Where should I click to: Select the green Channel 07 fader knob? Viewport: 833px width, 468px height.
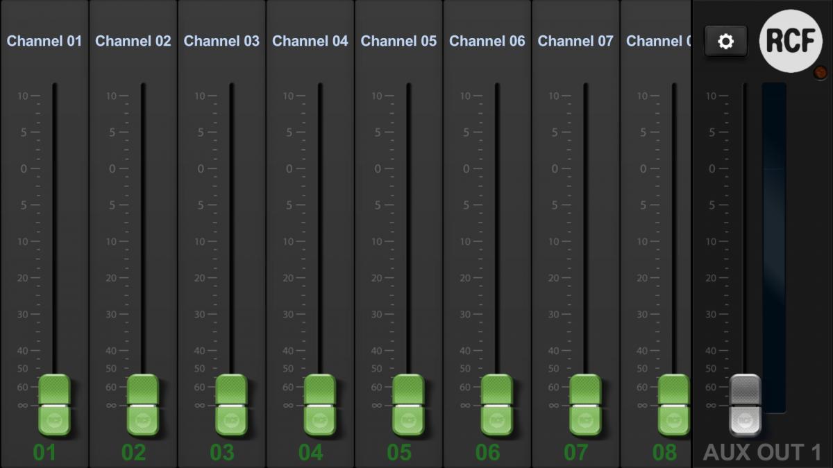585,405
